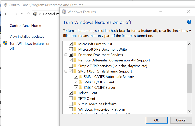Screen dimensions: 195x126
Task: Click folder icon of SMB 1.0/CIFS File Sharing Support
Action: tap(75, 71)
